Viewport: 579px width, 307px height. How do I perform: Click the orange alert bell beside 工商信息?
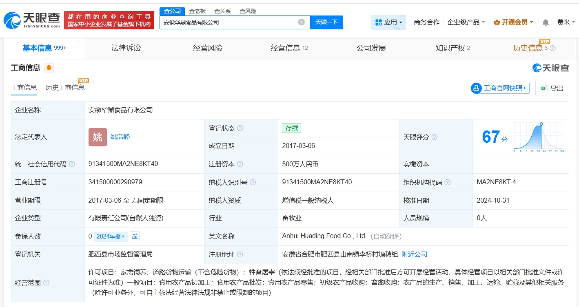49,68
